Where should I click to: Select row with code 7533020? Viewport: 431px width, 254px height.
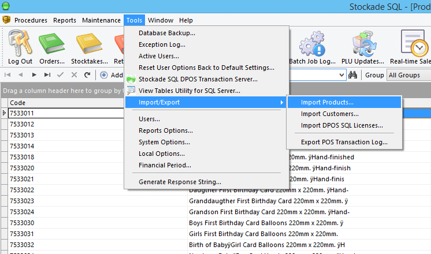tap(66, 168)
